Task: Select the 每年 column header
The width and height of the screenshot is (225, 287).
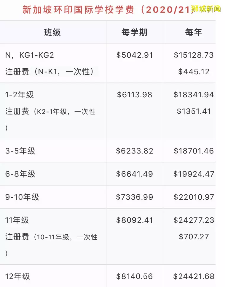Action: click(x=194, y=32)
